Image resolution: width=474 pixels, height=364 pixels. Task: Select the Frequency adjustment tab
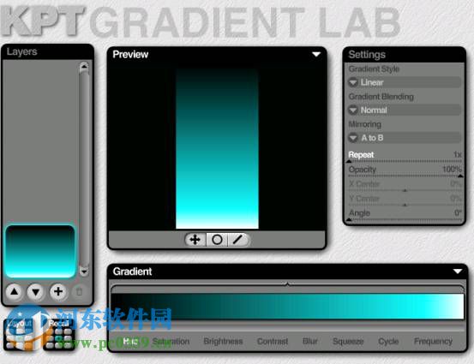433,342
